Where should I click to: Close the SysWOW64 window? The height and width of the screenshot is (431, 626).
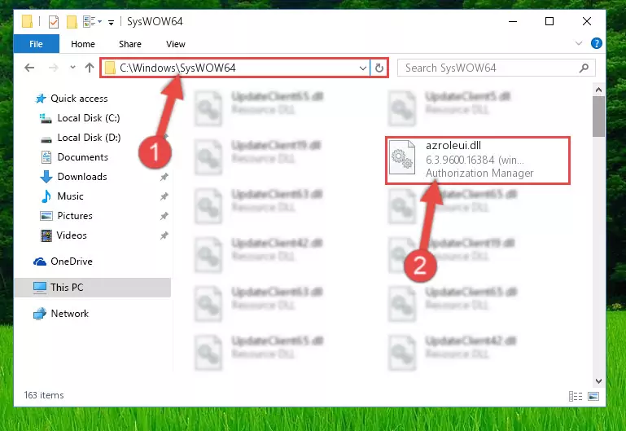[586, 21]
